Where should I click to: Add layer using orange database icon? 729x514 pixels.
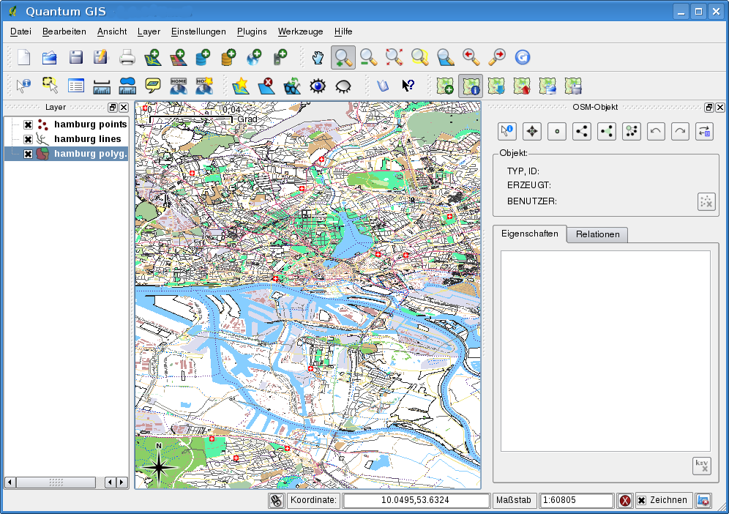coord(228,57)
